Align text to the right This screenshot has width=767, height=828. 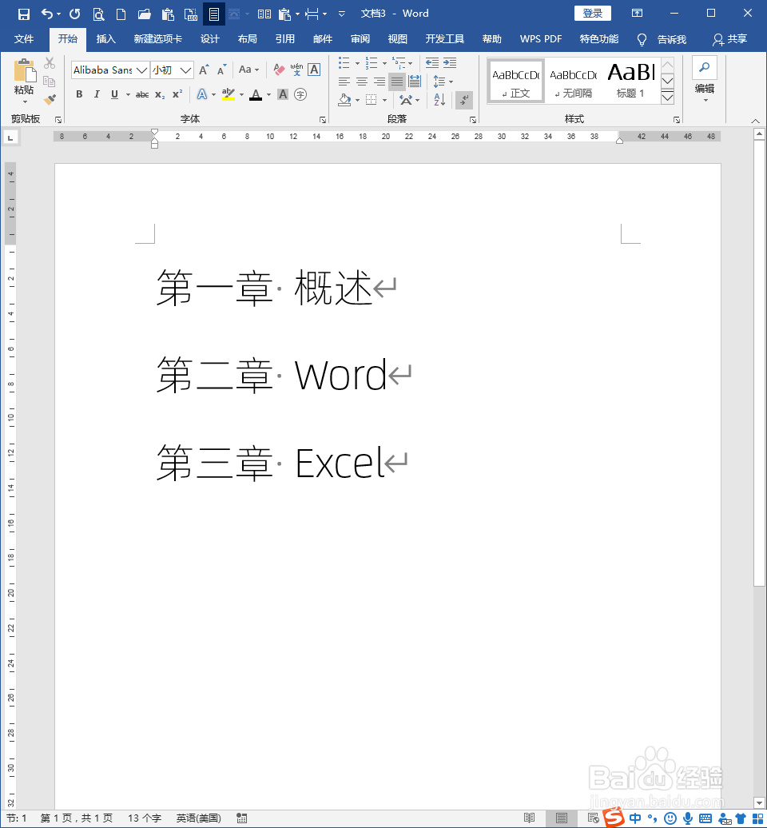click(379, 82)
